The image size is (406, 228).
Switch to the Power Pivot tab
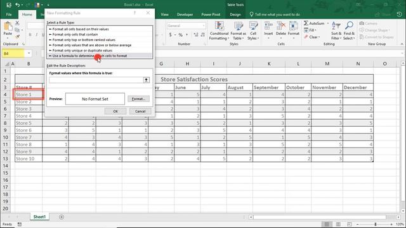point(211,15)
